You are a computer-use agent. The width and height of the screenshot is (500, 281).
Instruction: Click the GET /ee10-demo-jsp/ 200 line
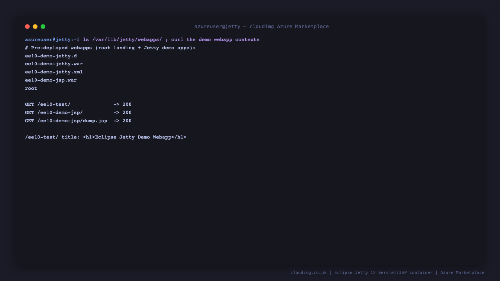tap(78, 113)
